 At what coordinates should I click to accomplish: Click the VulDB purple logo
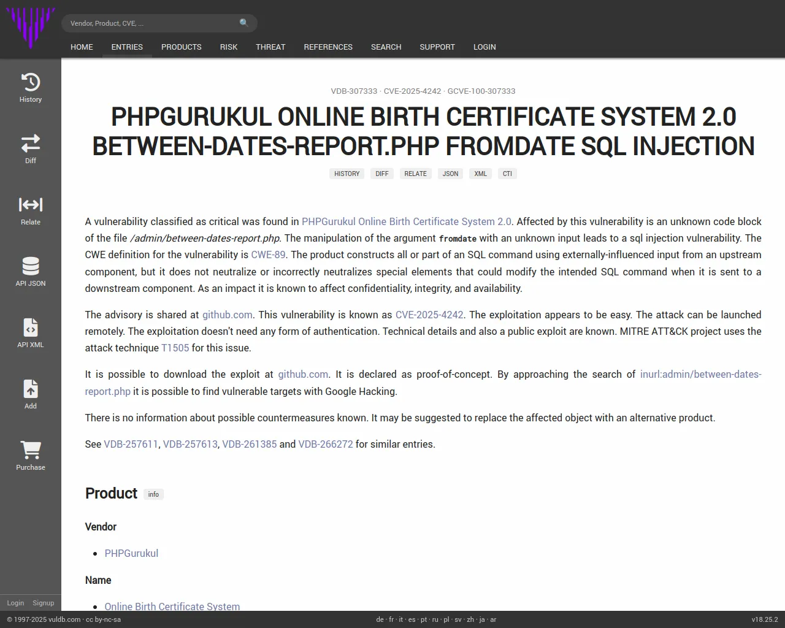pyautogui.click(x=31, y=28)
